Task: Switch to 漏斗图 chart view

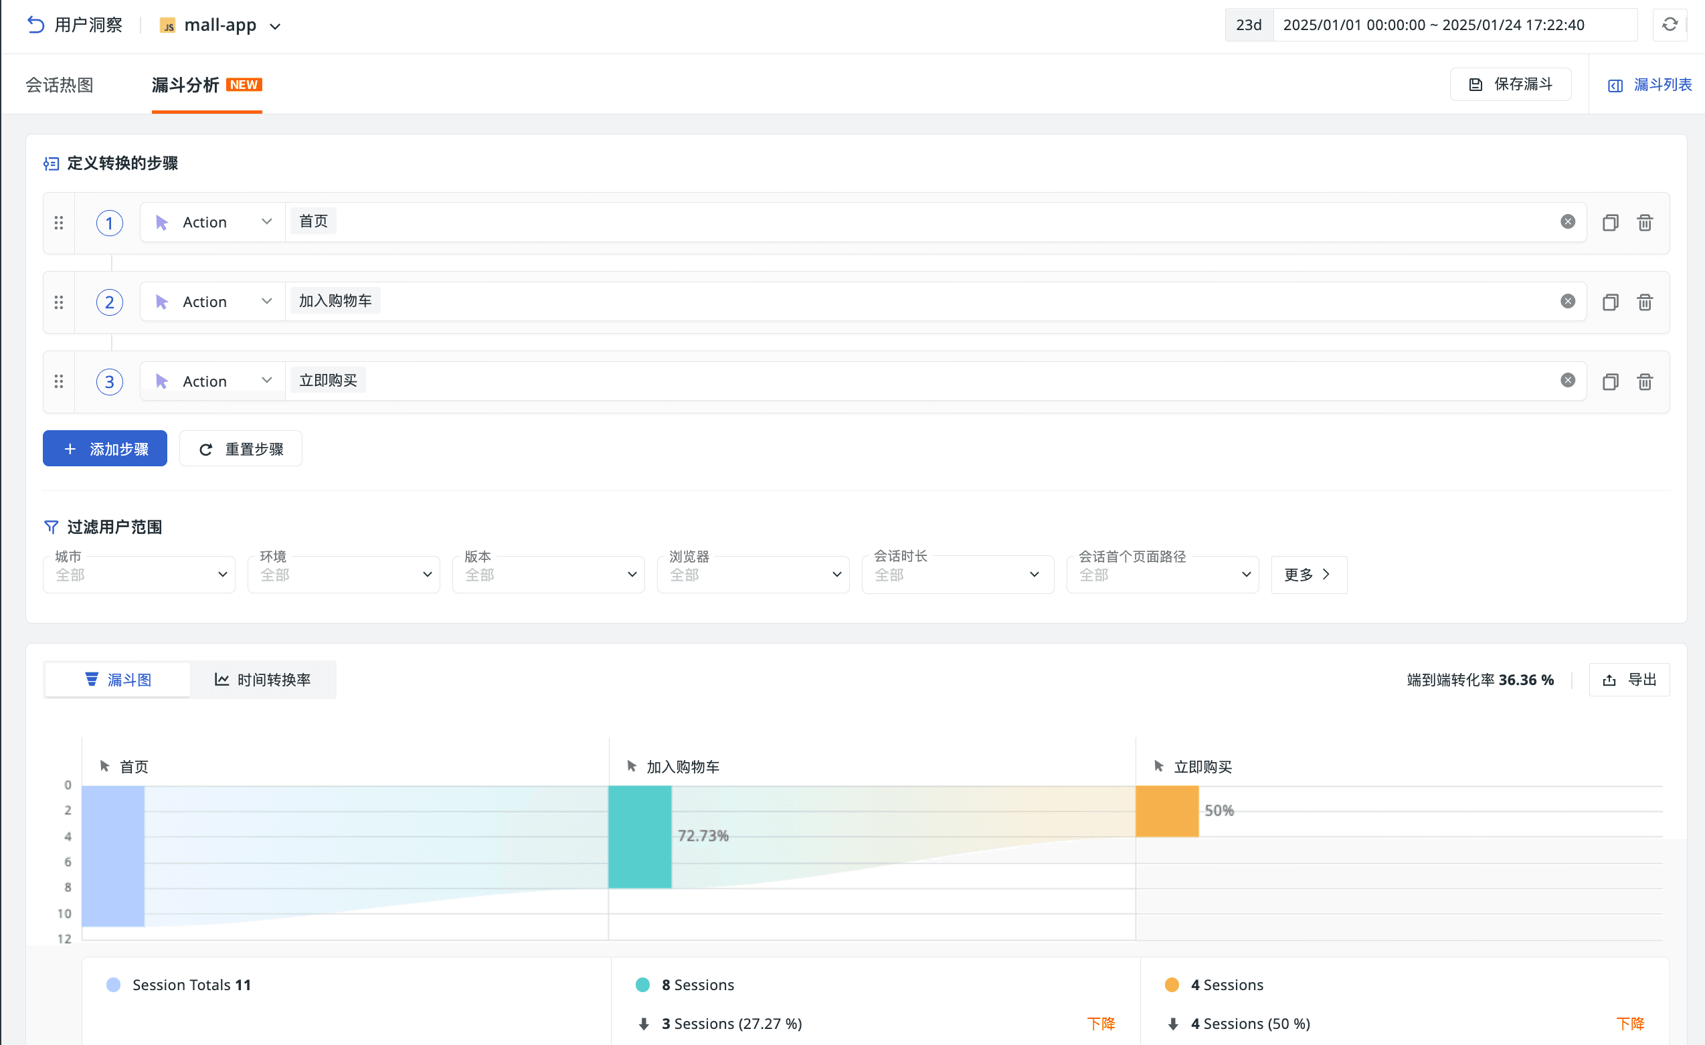Action: pyautogui.click(x=118, y=680)
